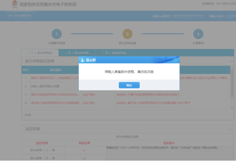Click the 共6条 record count
This screenshot has height=161, width=236.
[x=28, y=115]
